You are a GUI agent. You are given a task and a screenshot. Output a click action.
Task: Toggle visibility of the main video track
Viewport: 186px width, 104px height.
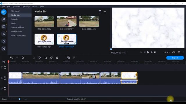point(5,77)
